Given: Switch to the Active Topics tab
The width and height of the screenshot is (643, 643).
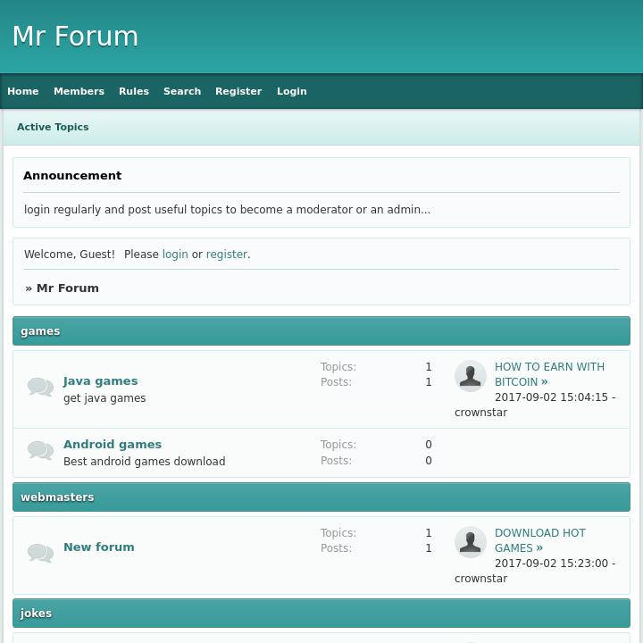Looking at the screenshot, I should click(x=53, y=127).
